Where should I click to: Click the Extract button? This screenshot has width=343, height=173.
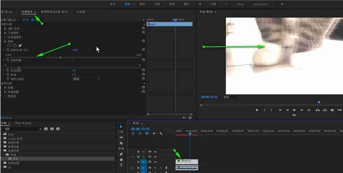coord(325,110)
